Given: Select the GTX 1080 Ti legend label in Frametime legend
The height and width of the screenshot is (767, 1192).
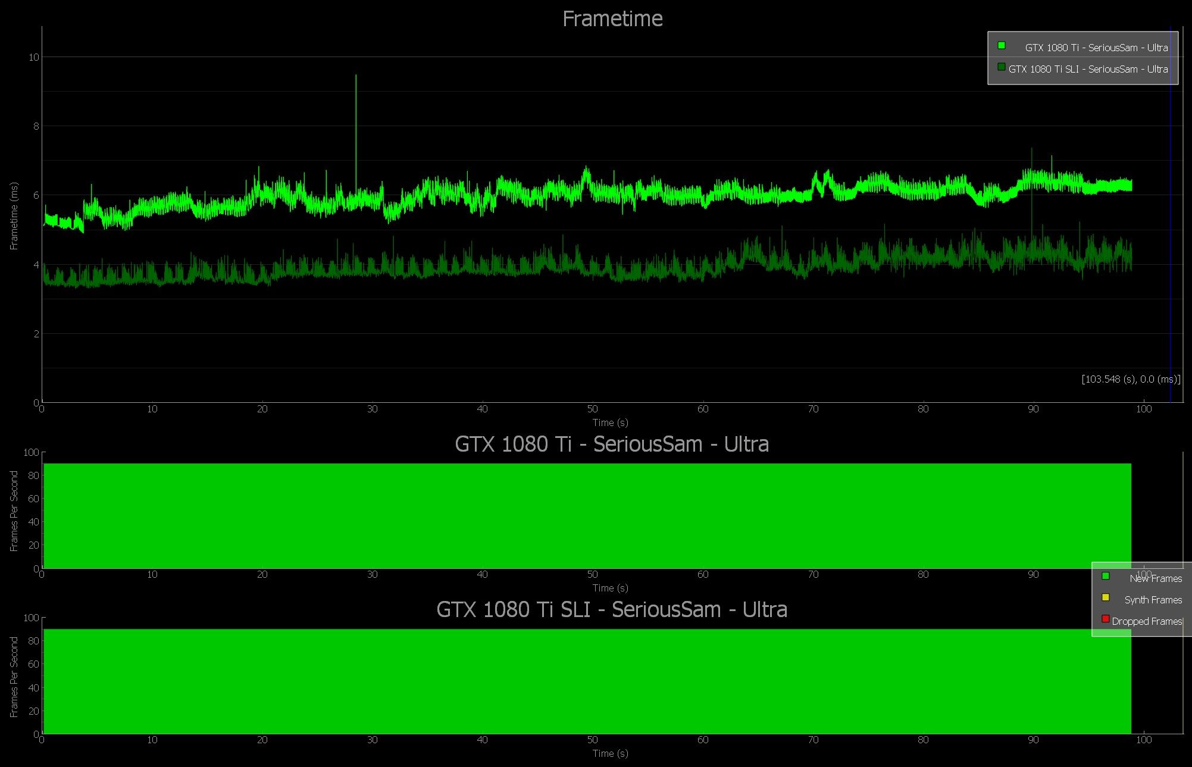Looking at the screenshot, I should pos(1096,48).
